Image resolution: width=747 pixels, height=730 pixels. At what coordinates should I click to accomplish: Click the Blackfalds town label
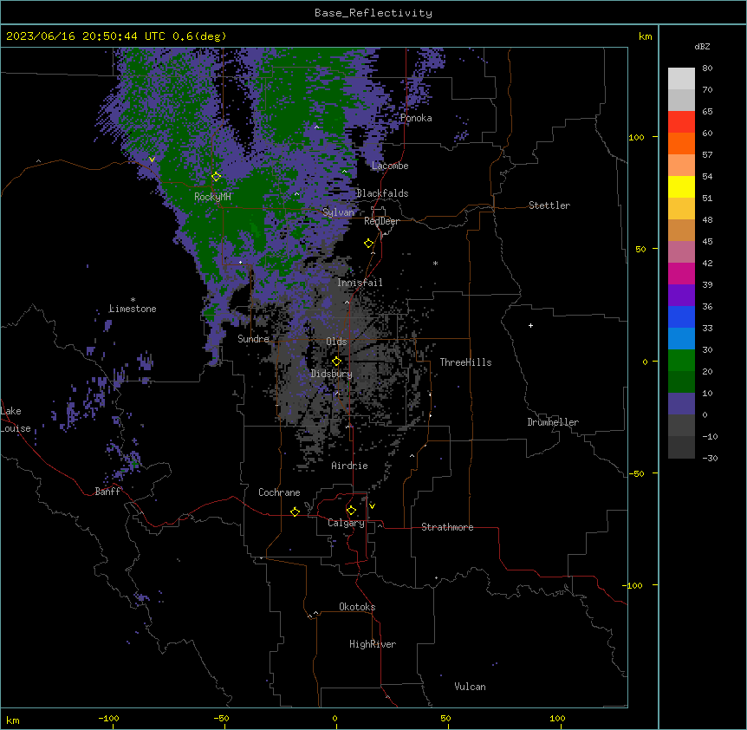pyautogui.click(x=382, y=193)
